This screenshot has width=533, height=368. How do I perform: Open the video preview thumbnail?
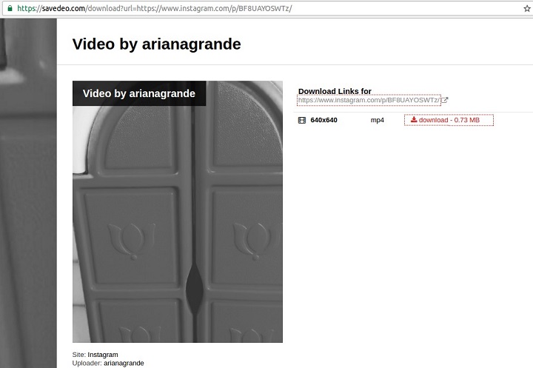pos(178,212)
